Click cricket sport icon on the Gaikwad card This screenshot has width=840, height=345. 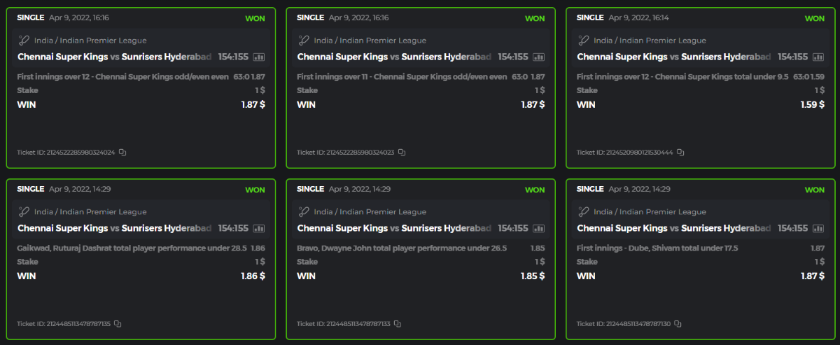24,212
